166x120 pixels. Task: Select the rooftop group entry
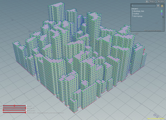[x=136, y=14]
